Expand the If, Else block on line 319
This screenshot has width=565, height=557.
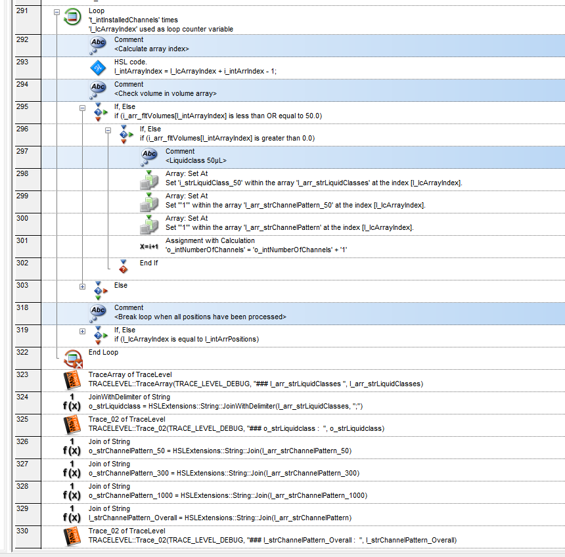click(82, 330)
